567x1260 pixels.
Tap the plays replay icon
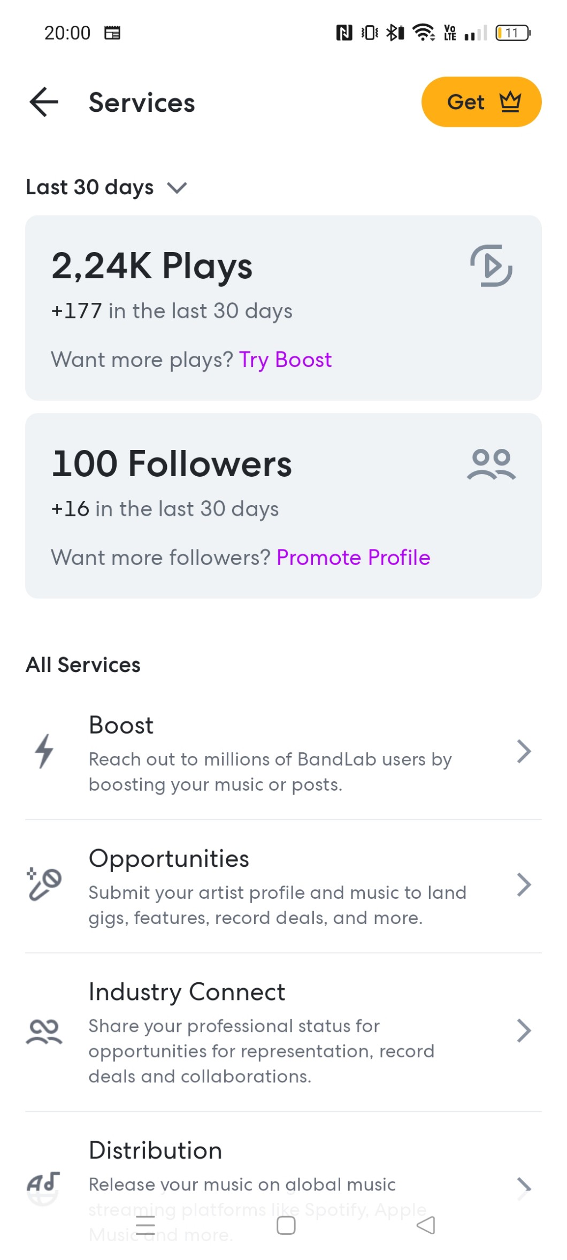tap(491, 265)
